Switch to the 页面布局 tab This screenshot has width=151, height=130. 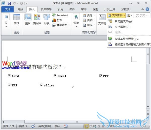46,9
